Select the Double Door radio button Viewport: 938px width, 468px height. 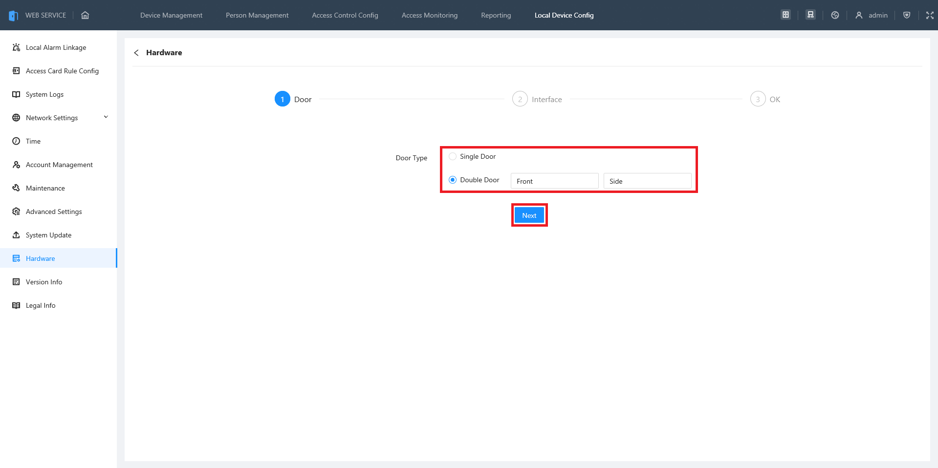tap(453, 180)
